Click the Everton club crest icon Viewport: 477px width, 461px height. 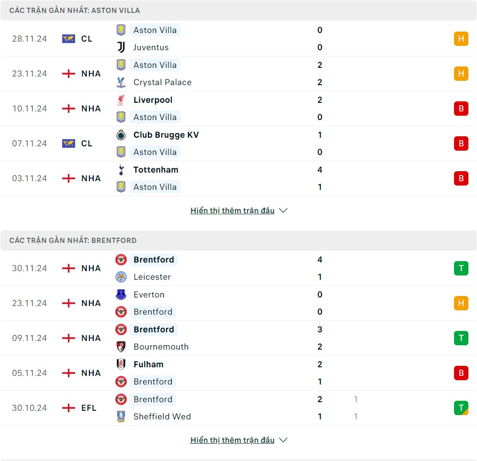[x=121, y=295]
